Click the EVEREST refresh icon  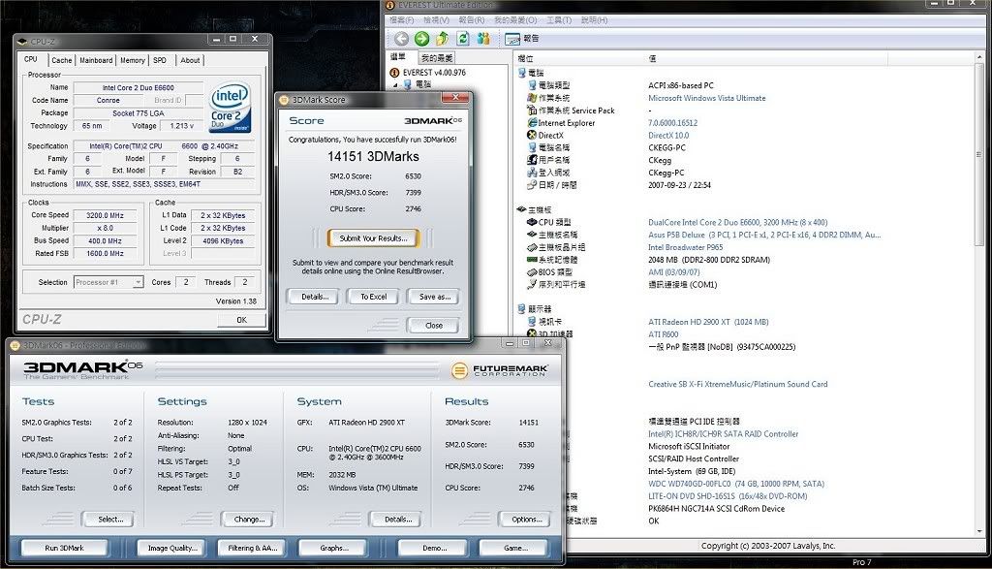463,39
